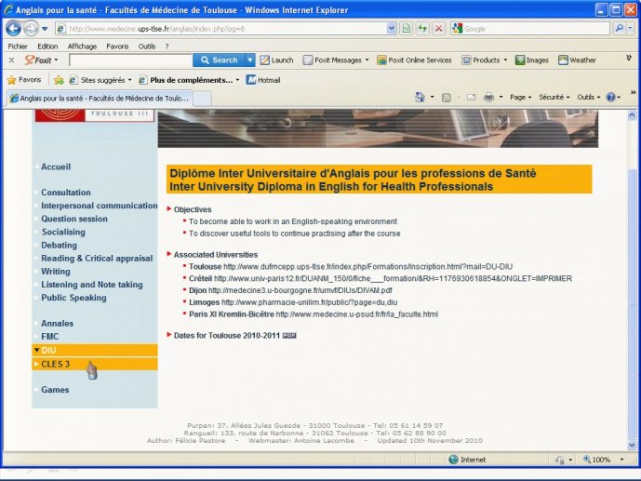Expand the Foxit Search dropdown arrow

pyautogui.click(x=249, y=60)
